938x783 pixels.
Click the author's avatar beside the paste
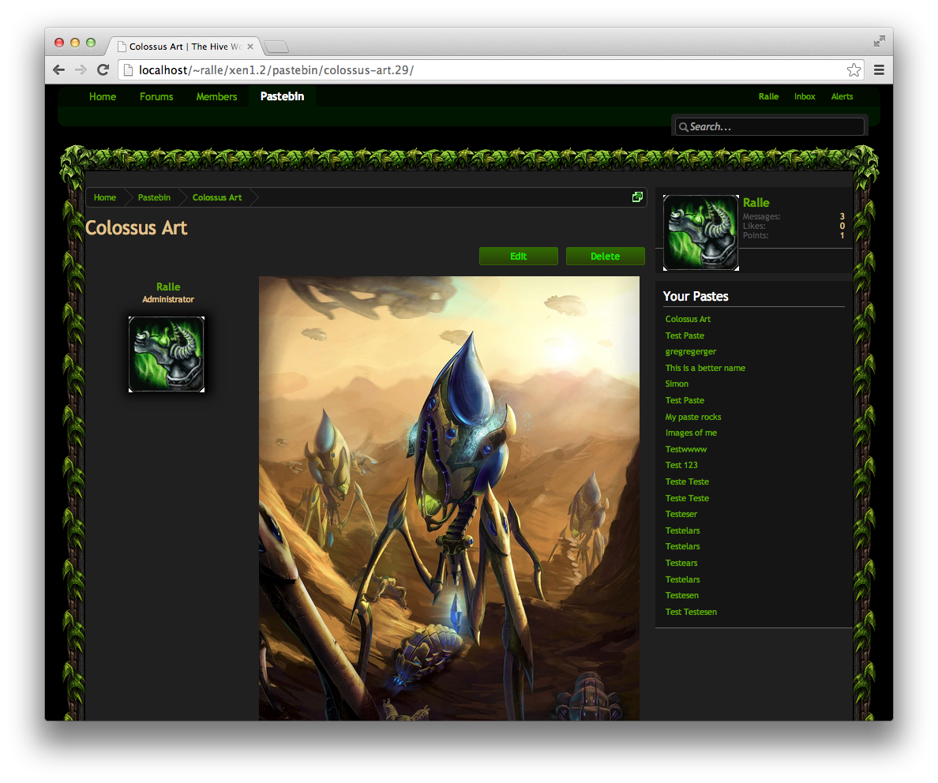(x=167, y=354)
